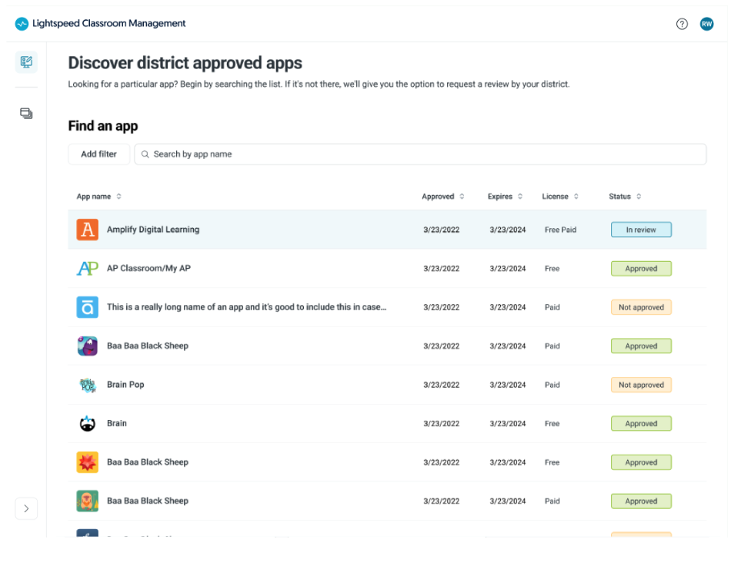The width and height of the screenshot is (743, 562).
Task: Click the search by app name field
Action: [322, 153]
